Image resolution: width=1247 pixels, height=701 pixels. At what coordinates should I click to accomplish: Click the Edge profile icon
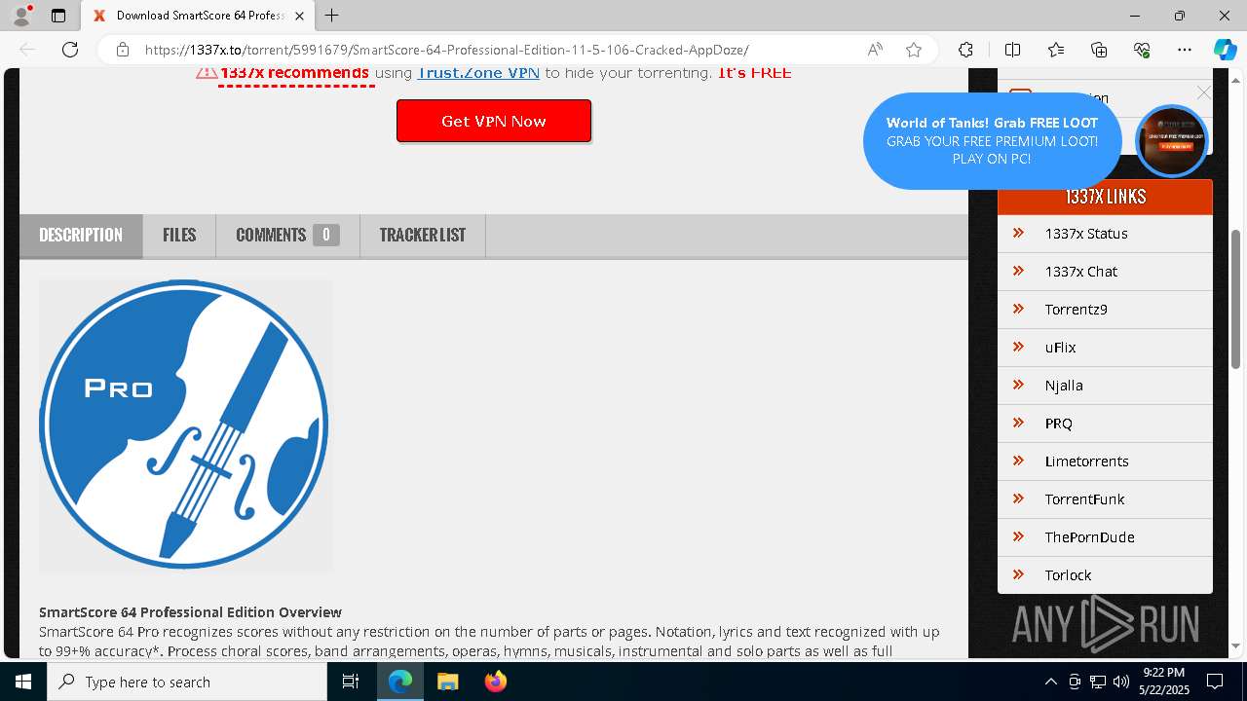21,16
